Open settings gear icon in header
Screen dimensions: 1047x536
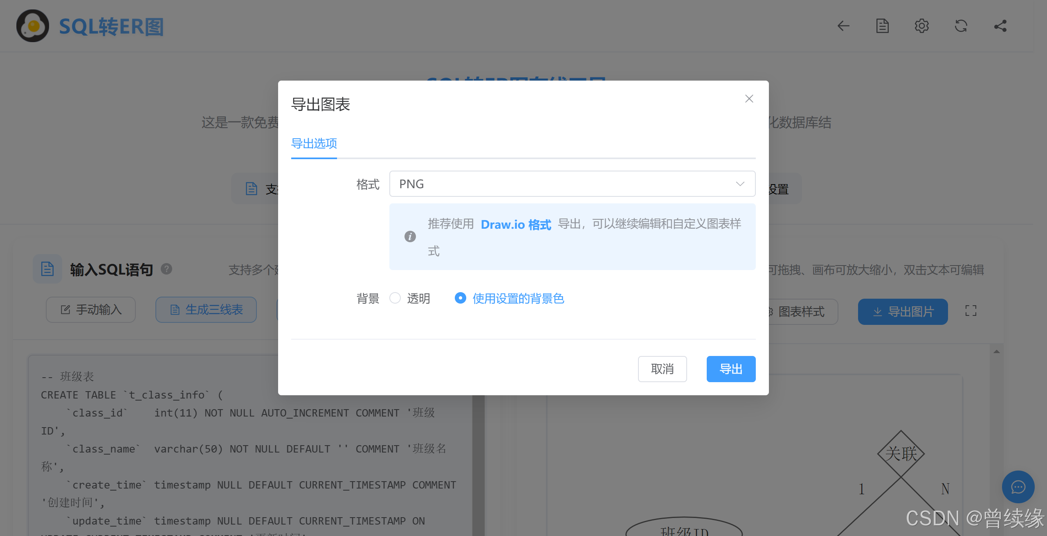coord(921,26)
